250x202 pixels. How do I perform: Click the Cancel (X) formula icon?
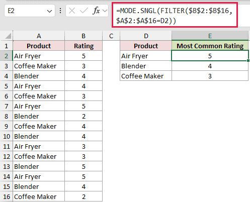(x=72, y=11)
